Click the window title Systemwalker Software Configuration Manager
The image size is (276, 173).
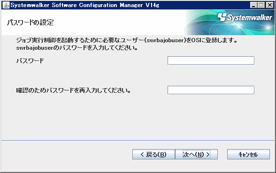[85, 5]
